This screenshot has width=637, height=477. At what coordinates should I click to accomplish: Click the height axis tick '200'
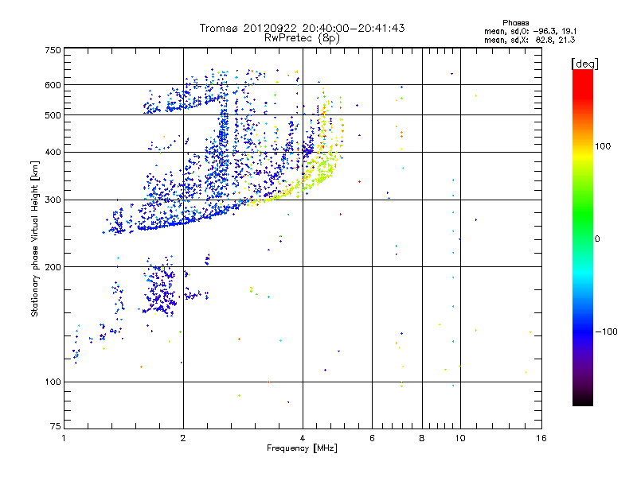click(53, 267)
